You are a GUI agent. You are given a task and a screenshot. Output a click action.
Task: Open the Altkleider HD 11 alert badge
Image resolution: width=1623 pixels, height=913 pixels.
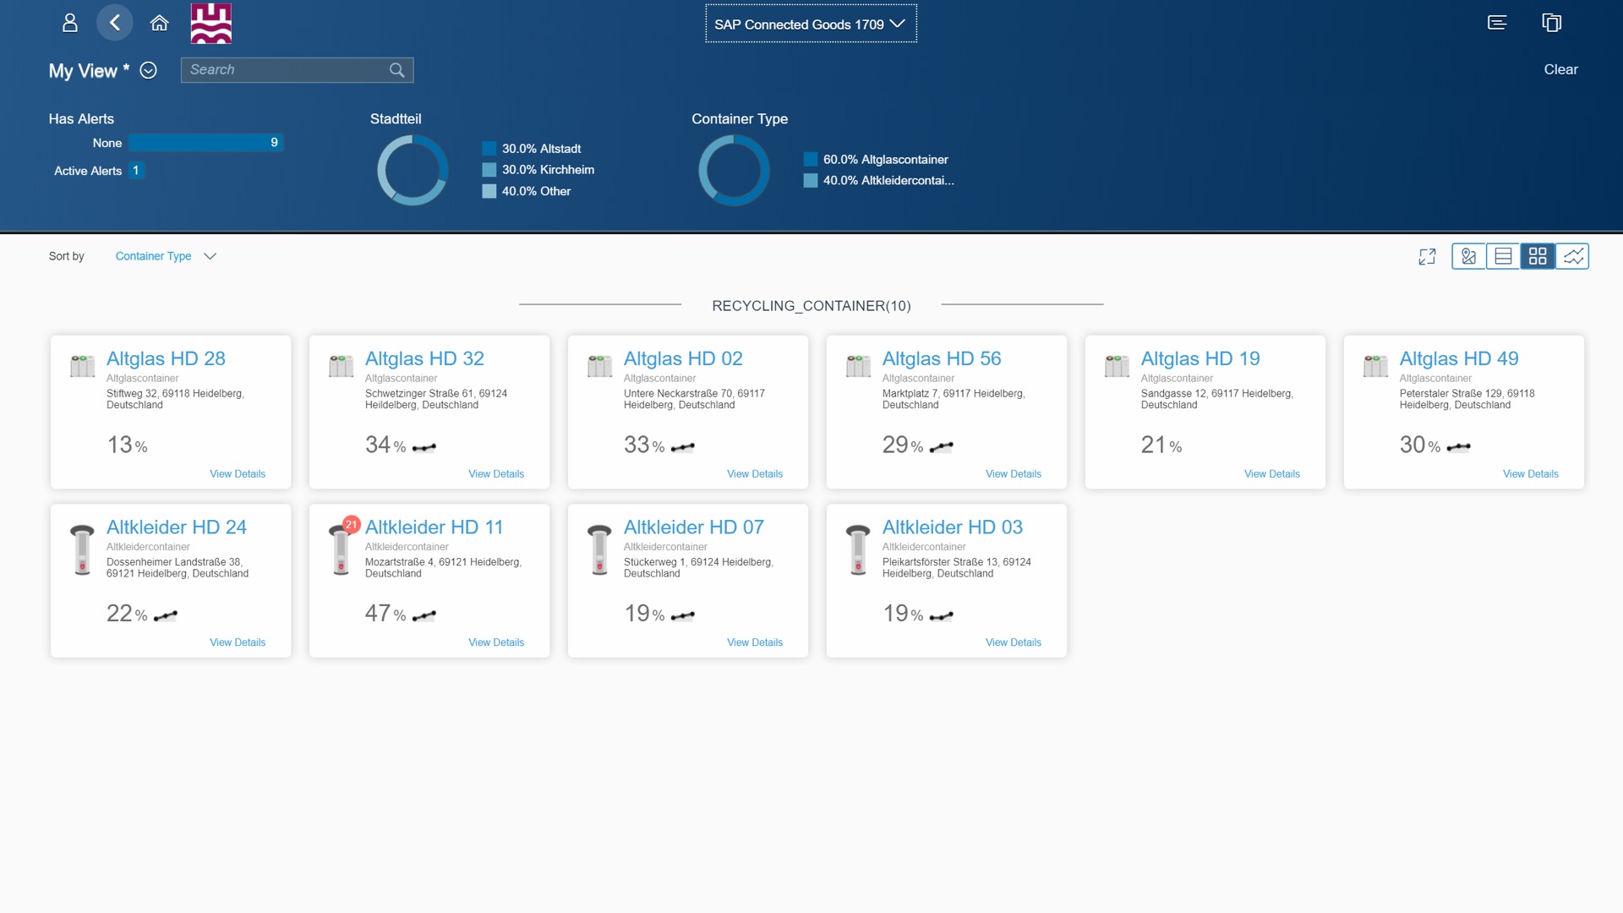point(352,524)
